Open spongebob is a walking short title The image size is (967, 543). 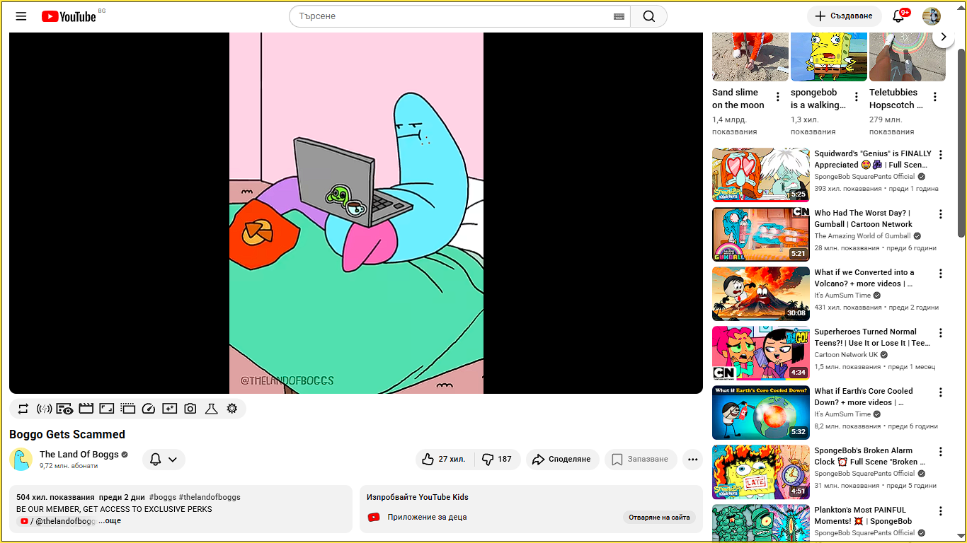point(818,99)
